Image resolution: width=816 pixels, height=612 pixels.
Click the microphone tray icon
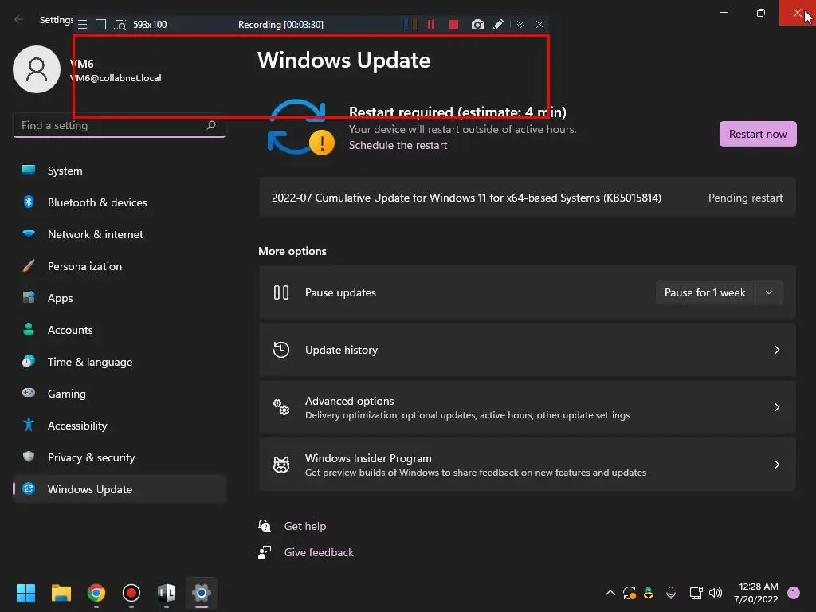click(x=671, y=593)
